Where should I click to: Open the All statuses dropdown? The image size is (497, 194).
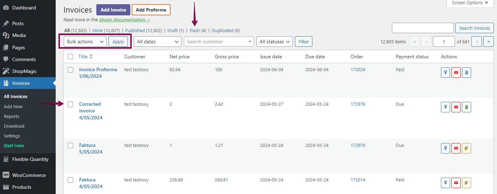coord(274,42)
